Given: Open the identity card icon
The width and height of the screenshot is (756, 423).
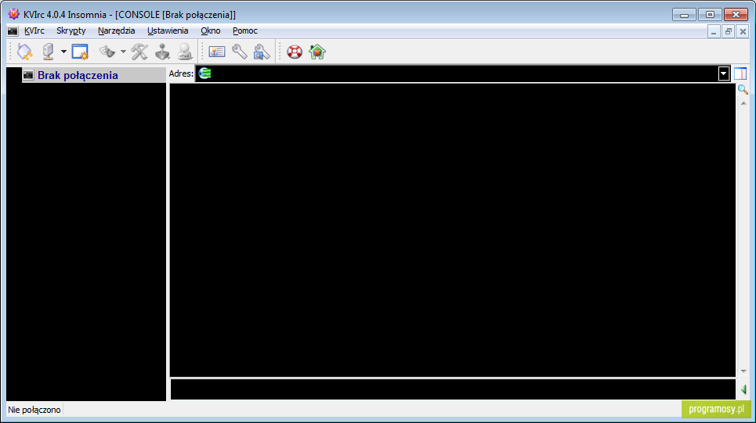Looking at the screenshot, I should (217, 52).
